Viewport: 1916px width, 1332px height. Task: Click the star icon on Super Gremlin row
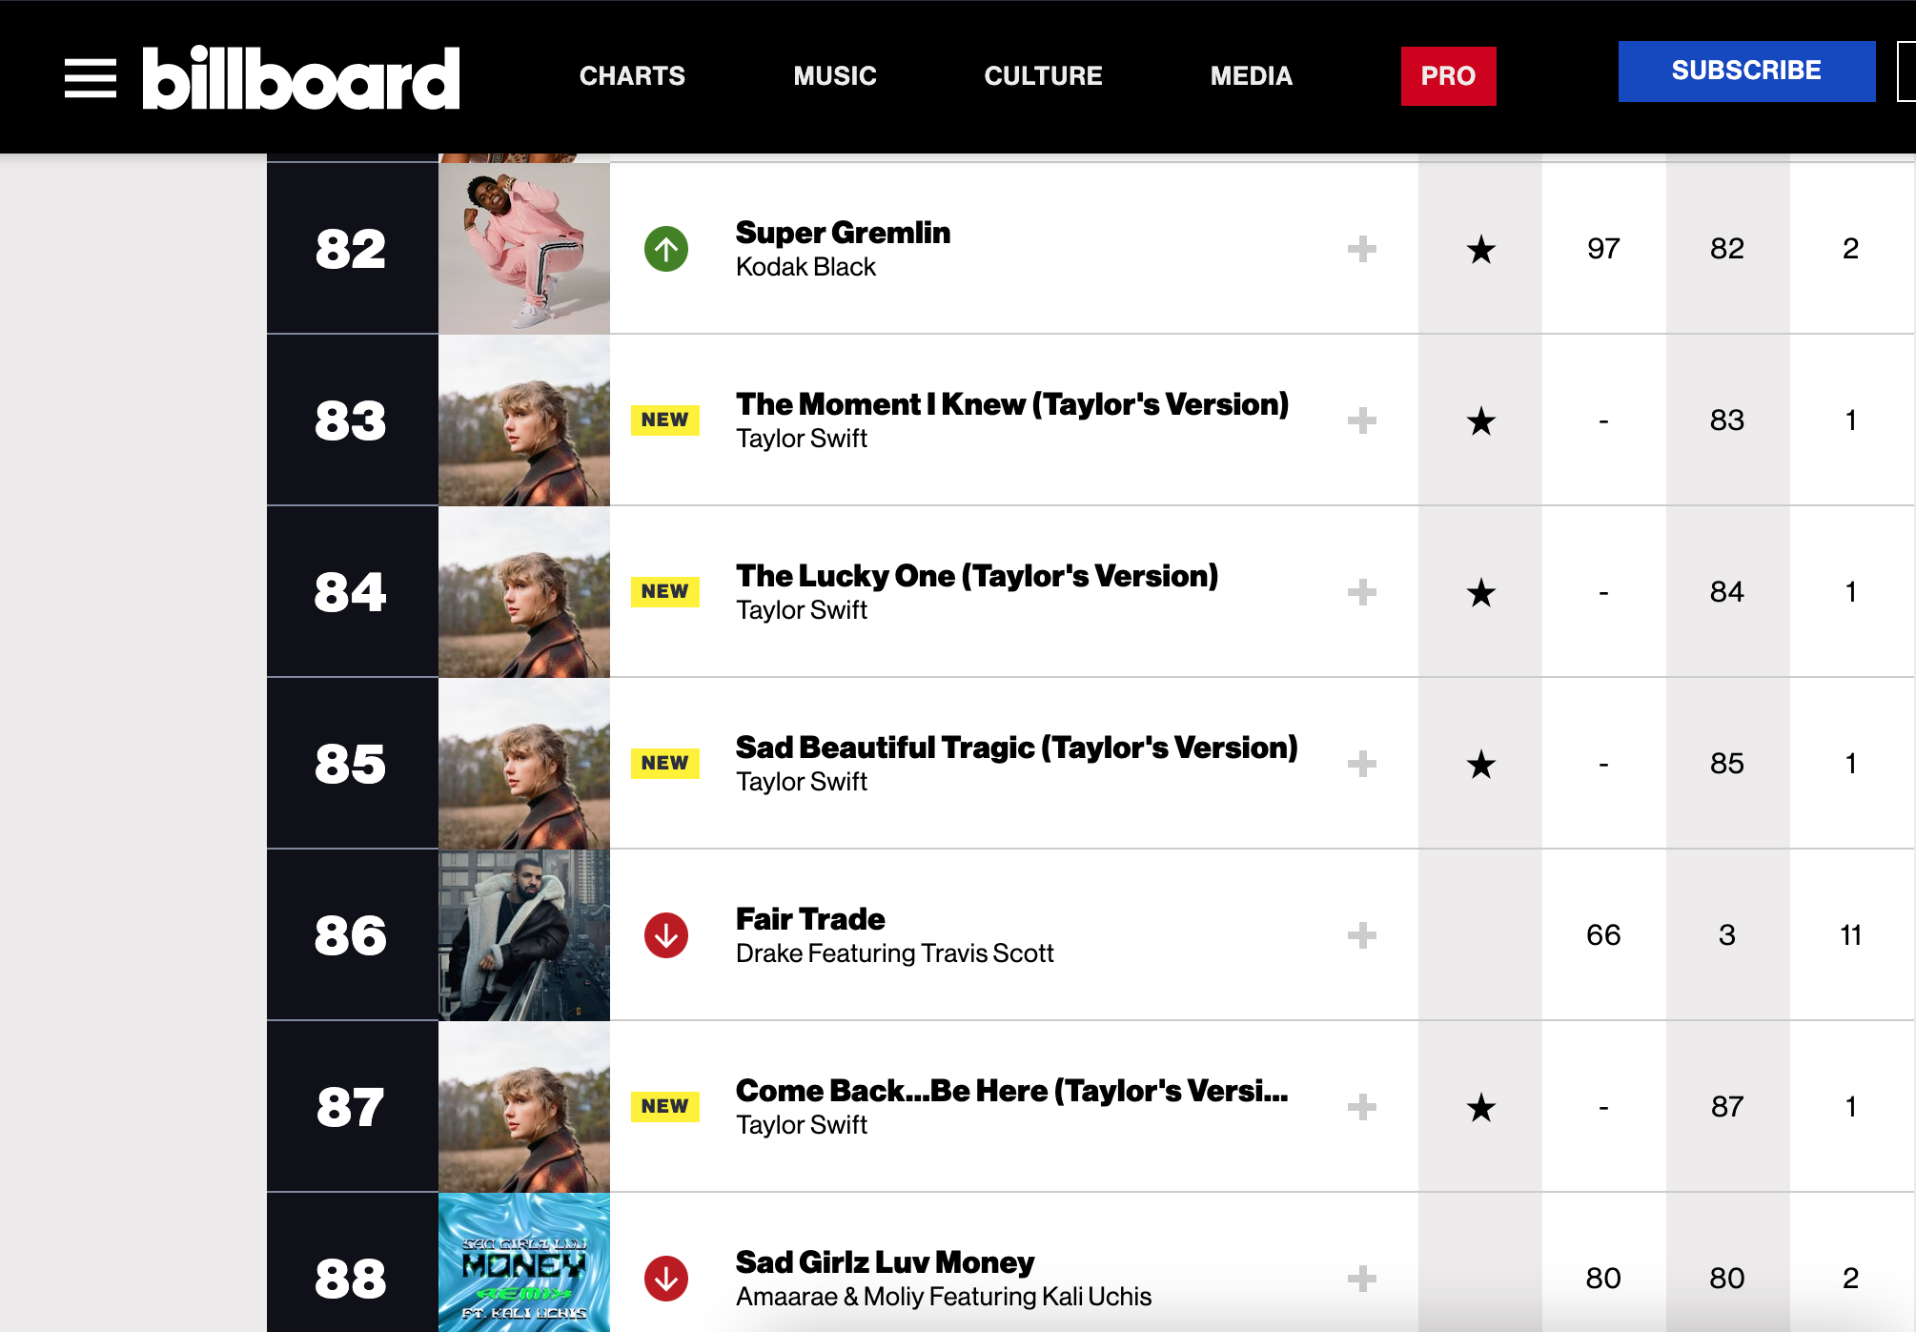1481,249
